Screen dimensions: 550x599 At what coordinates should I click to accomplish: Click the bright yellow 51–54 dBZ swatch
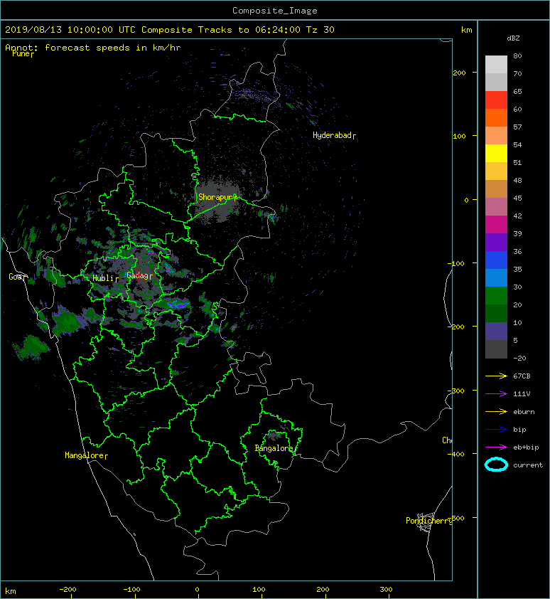point(496,153)
